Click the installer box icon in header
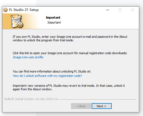 pyautogui.click(x=17, y=21)
